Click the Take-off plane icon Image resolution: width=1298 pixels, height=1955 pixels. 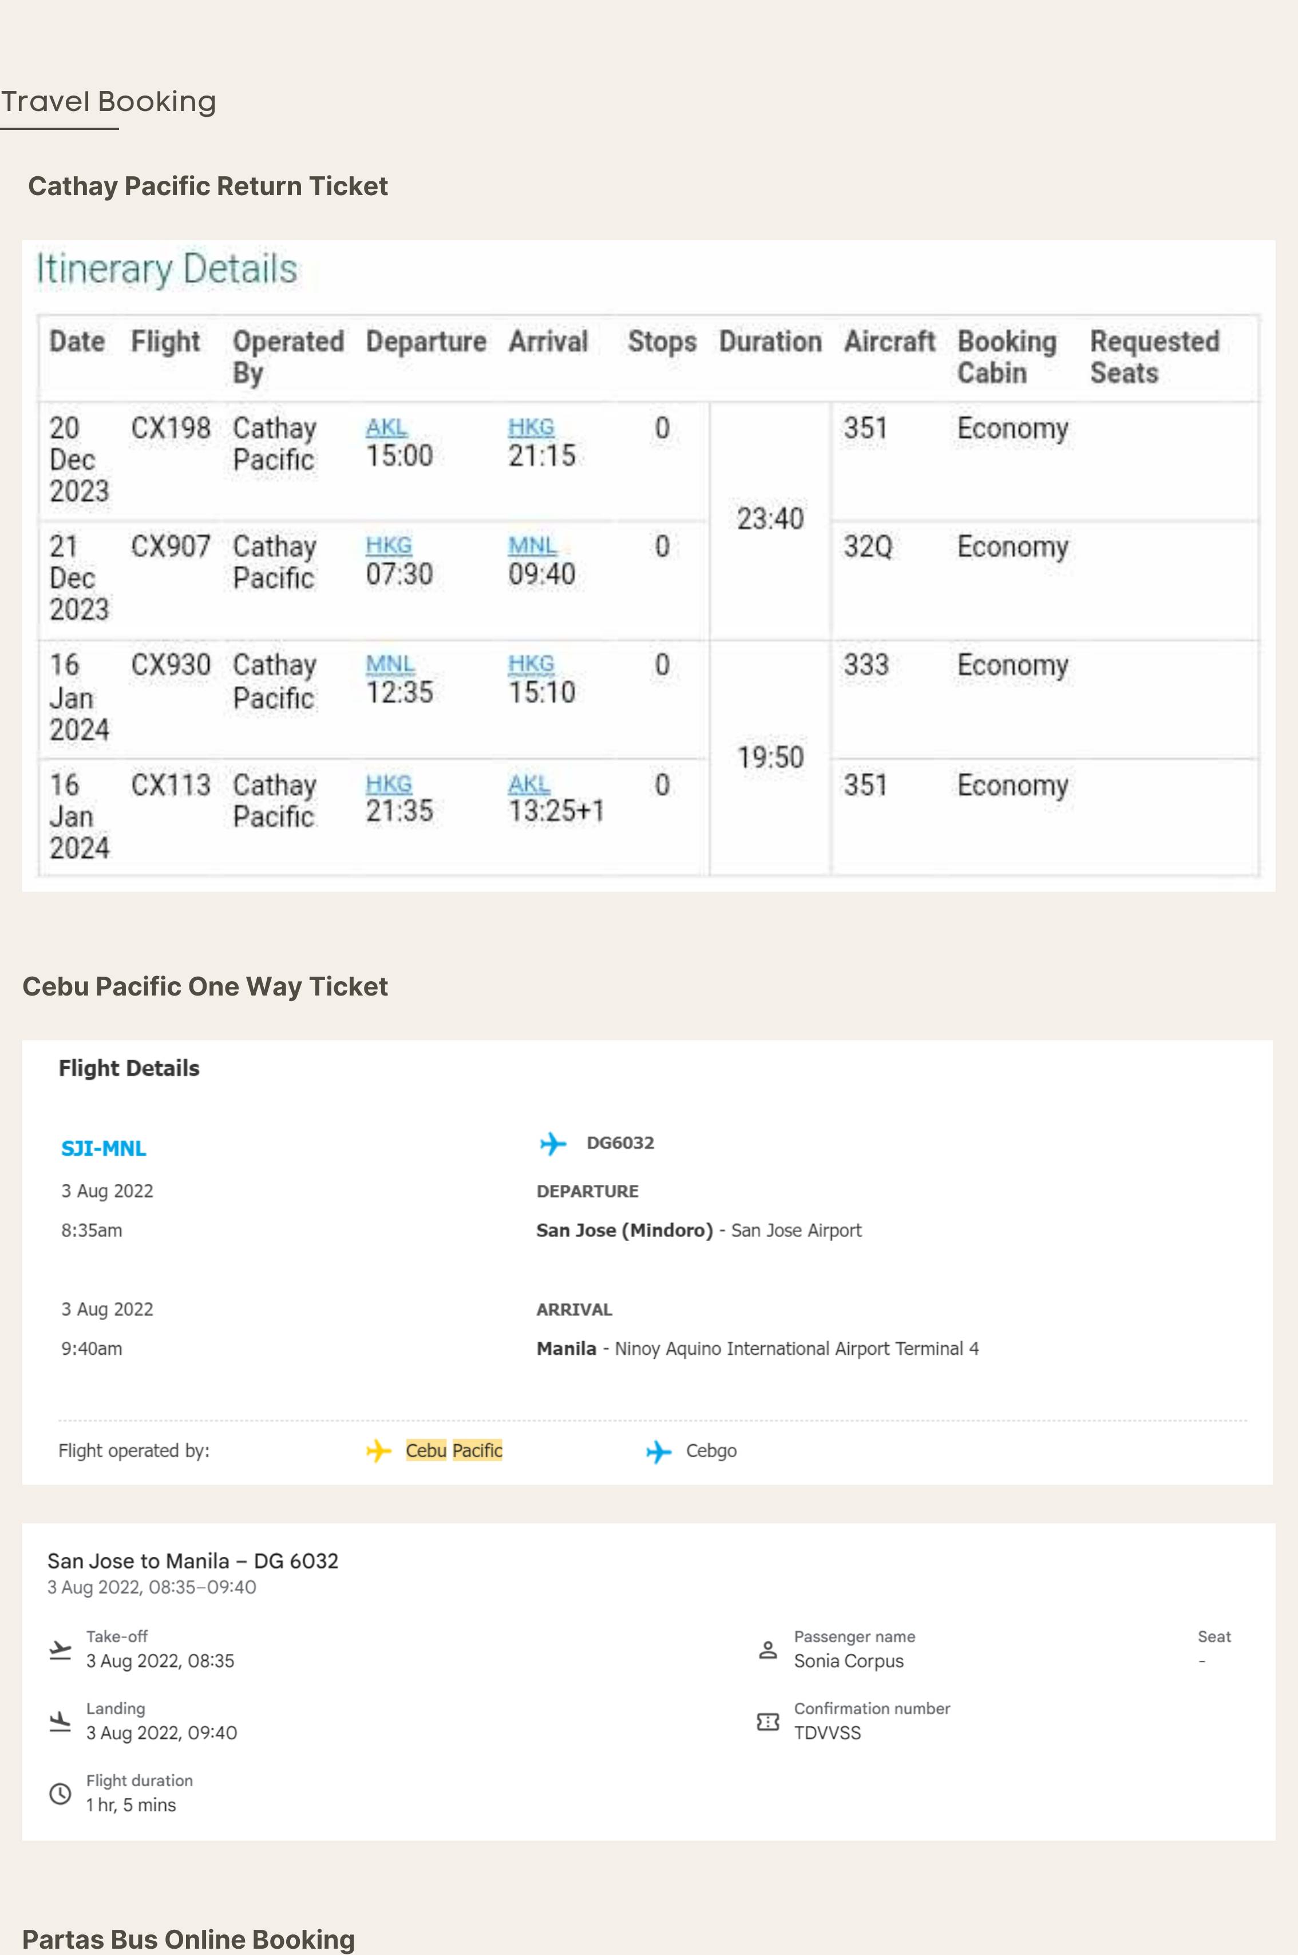click(x=61, y=1649)
